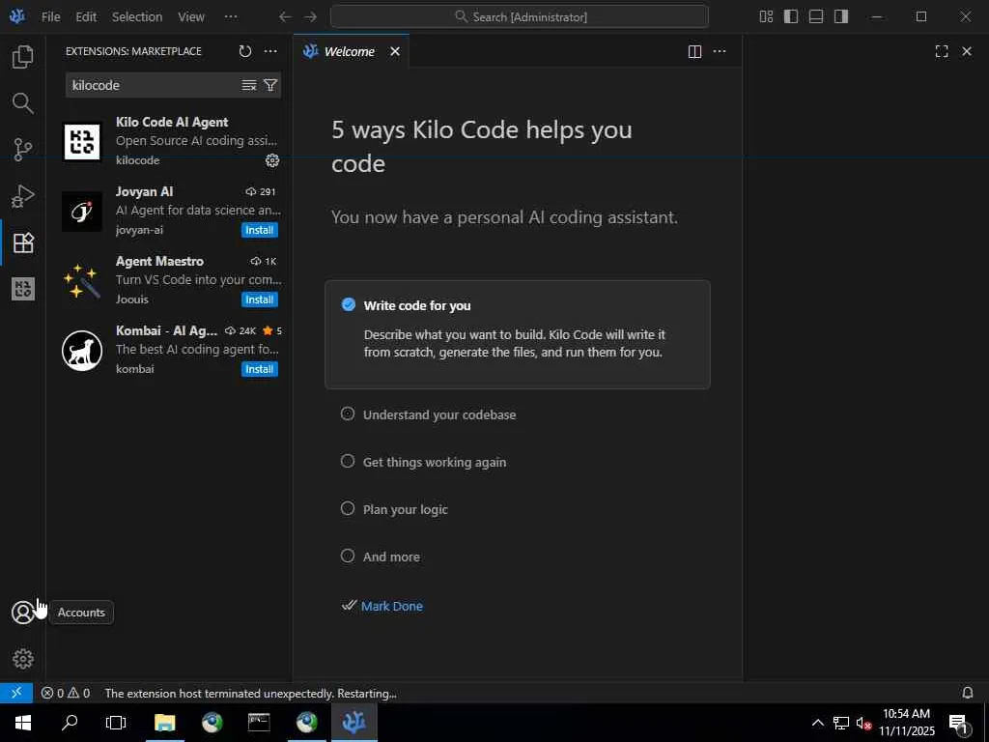Toggle the secondary side bar
The image size is (989, 742).
(841, 17)
